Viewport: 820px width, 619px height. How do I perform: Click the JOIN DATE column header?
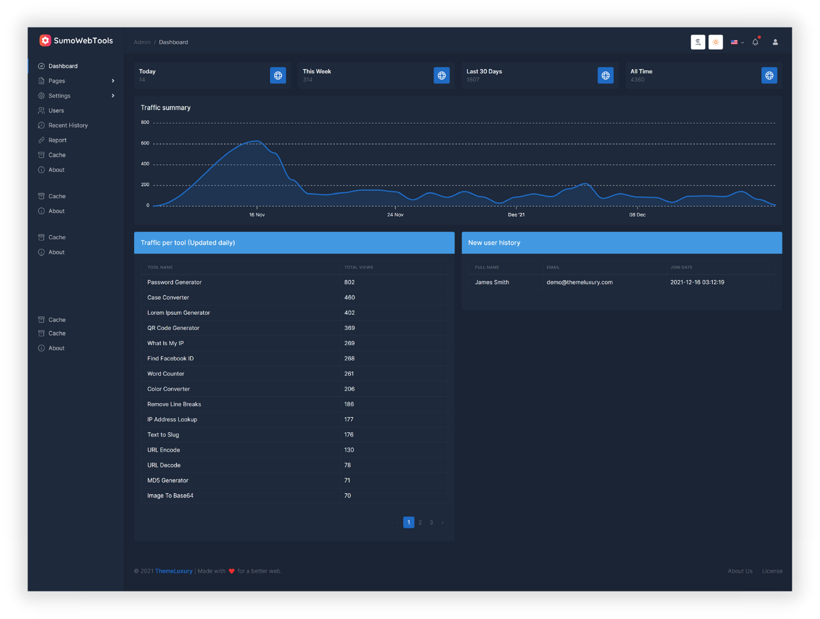coord(681,267)
